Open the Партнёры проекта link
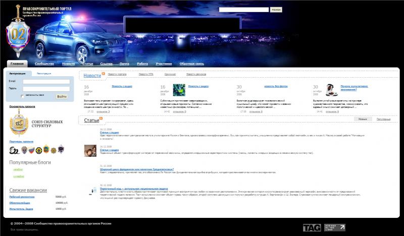The height and width of the screenshot is (236, 404). [x=21, y=142]
